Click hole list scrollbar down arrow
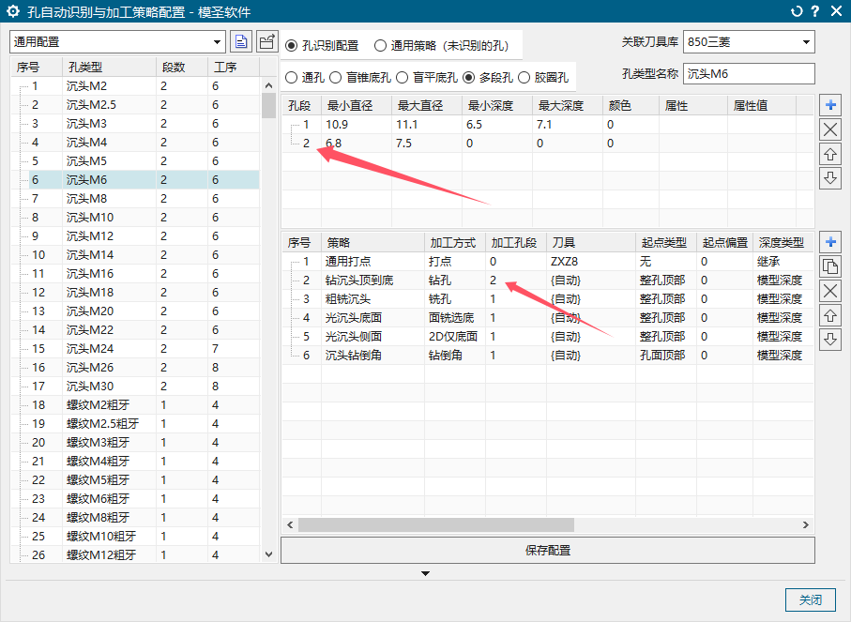Image resolution: width=851 pixels, height=622 pixels. [x=268, y=554]
